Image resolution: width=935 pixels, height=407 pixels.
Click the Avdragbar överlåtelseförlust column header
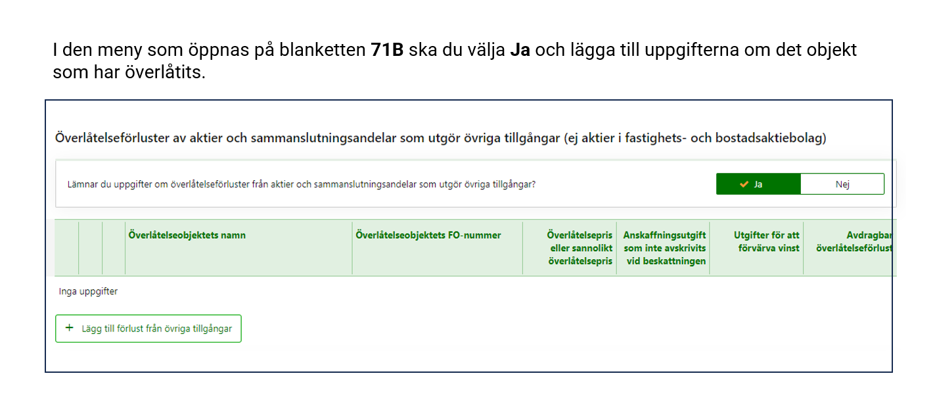coord(853,241)
